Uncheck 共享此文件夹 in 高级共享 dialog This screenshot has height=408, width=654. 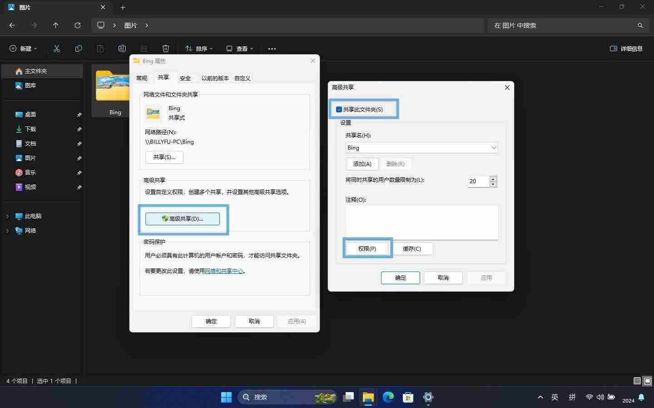(339, 109)
